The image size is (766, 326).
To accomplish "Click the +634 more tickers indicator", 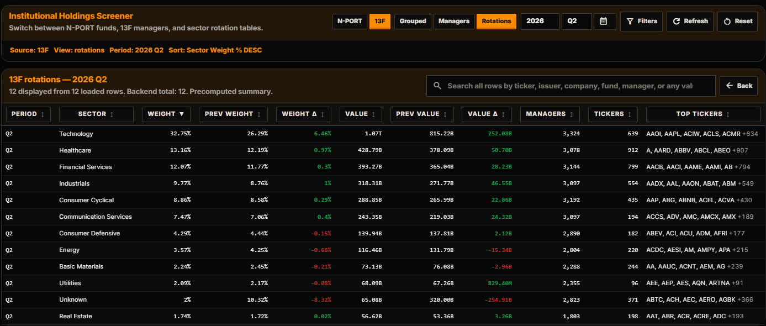I will click(x=750, y=134).
